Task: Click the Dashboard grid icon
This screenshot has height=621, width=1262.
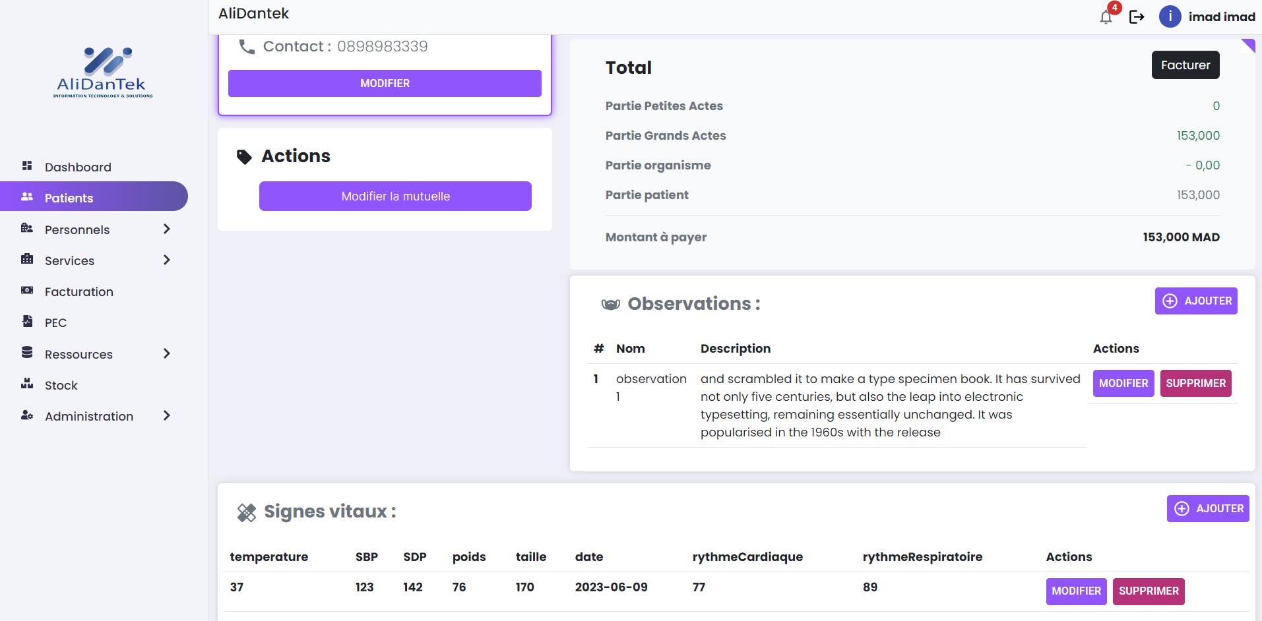Action: click(27, 166)
